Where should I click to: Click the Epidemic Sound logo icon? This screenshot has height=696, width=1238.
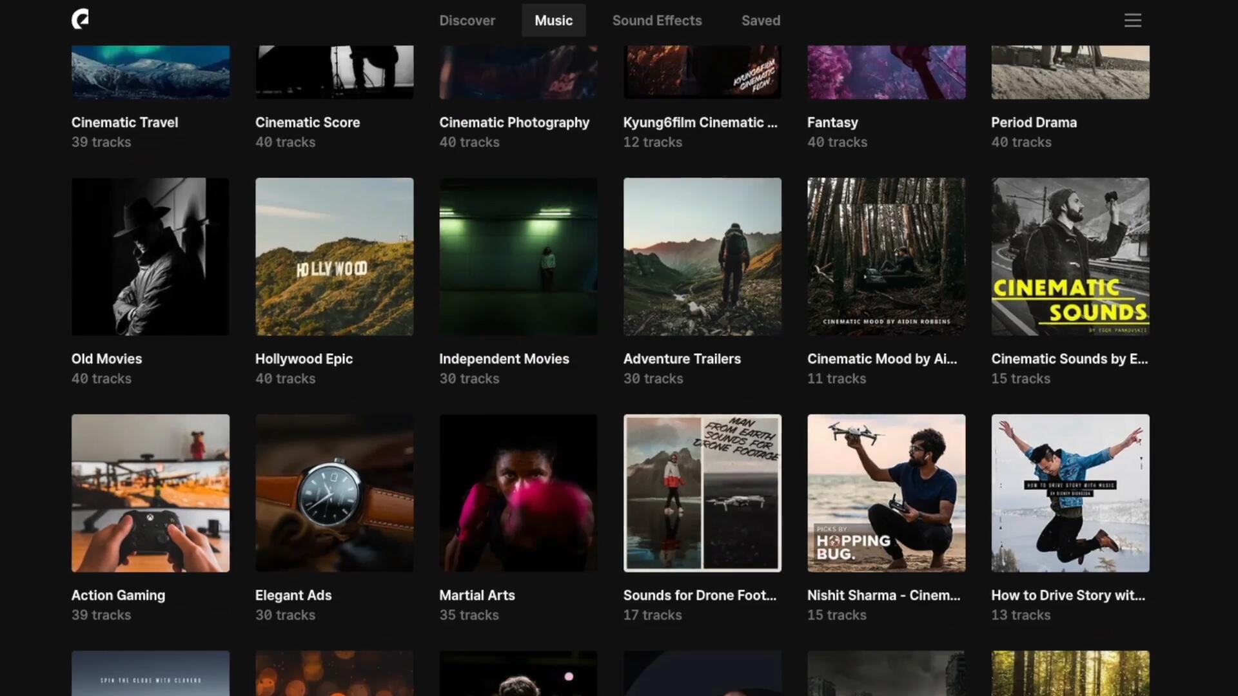click(79, 19)
